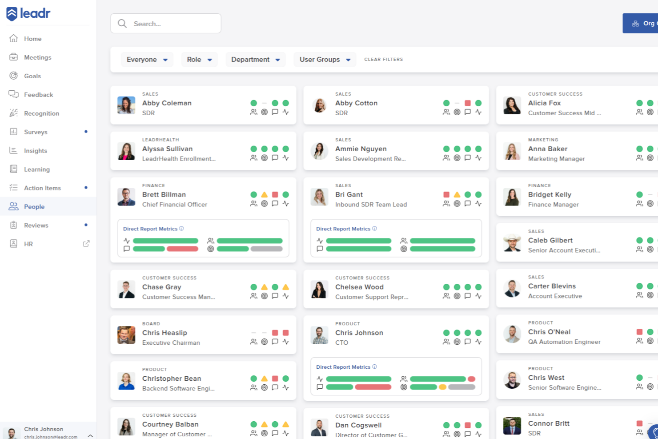
Task: Expand Chris Johnson account menu chevron
Action: coord(90,435)
